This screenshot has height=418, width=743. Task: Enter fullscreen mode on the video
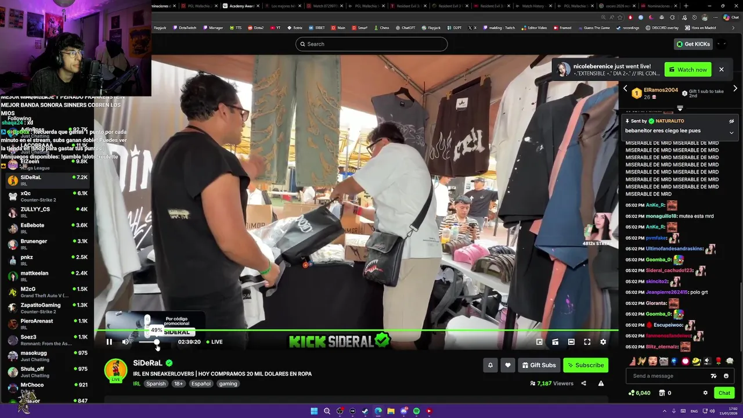pyautogui.click(x=587, y=342)
